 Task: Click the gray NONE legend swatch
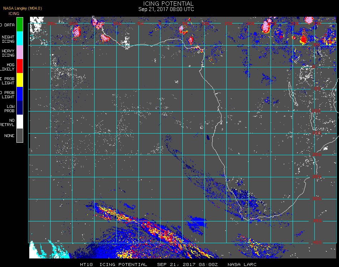click(x=20, y=135)
